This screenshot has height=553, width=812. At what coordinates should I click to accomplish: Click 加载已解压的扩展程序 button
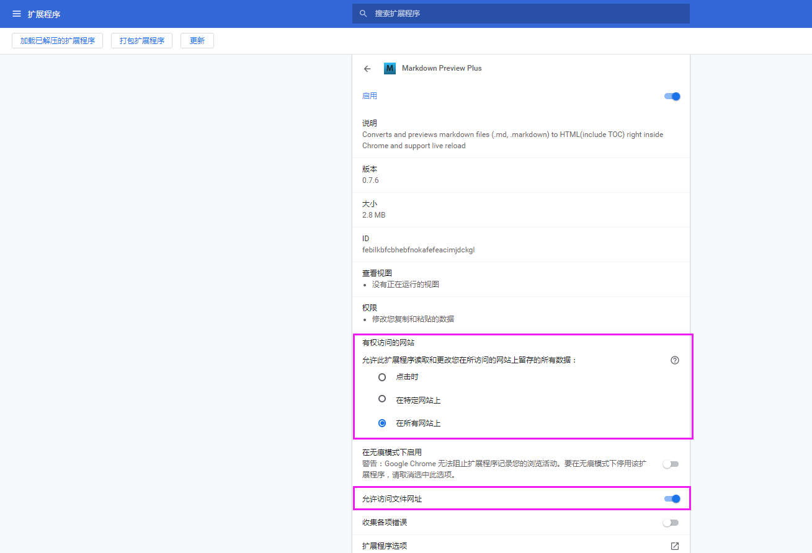[57, 41]
